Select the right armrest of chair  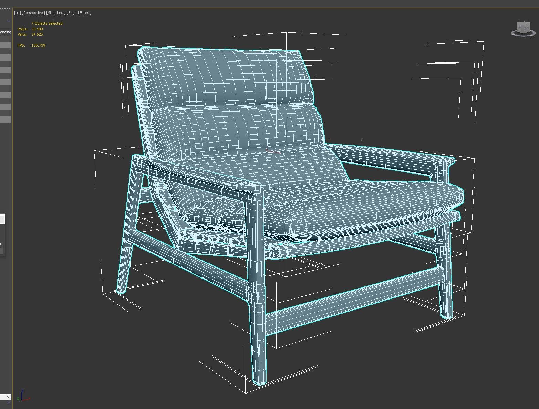[x=389, y=158]
